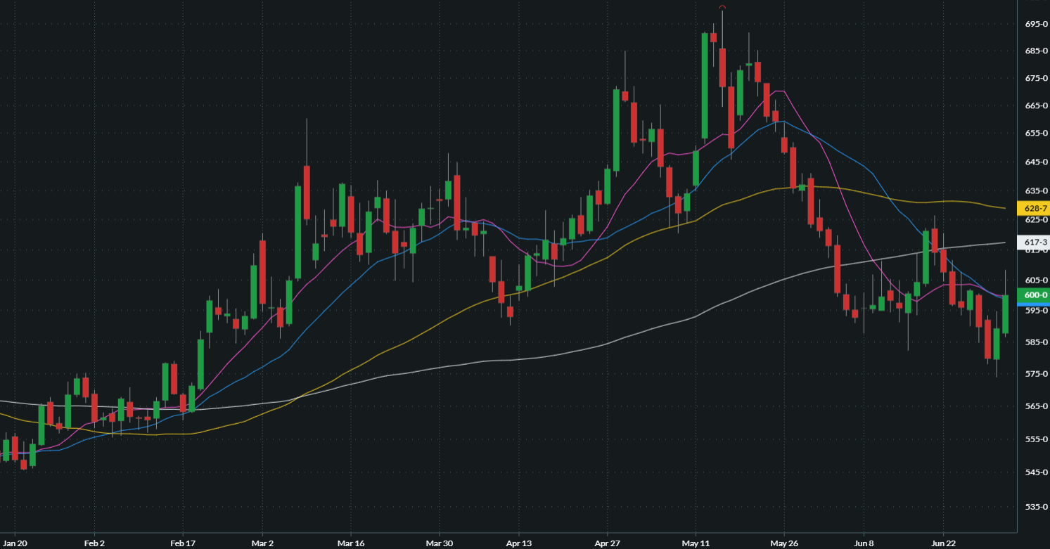1050x549 pixels.
Task: Click the 675-0 price axis label
Action: [x=1037, y=78]
